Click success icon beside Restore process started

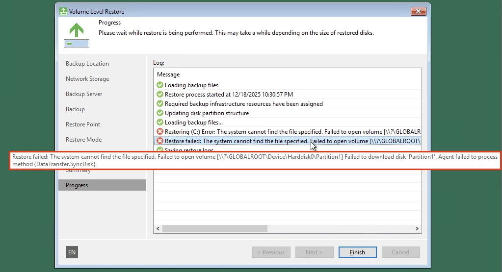160,94
